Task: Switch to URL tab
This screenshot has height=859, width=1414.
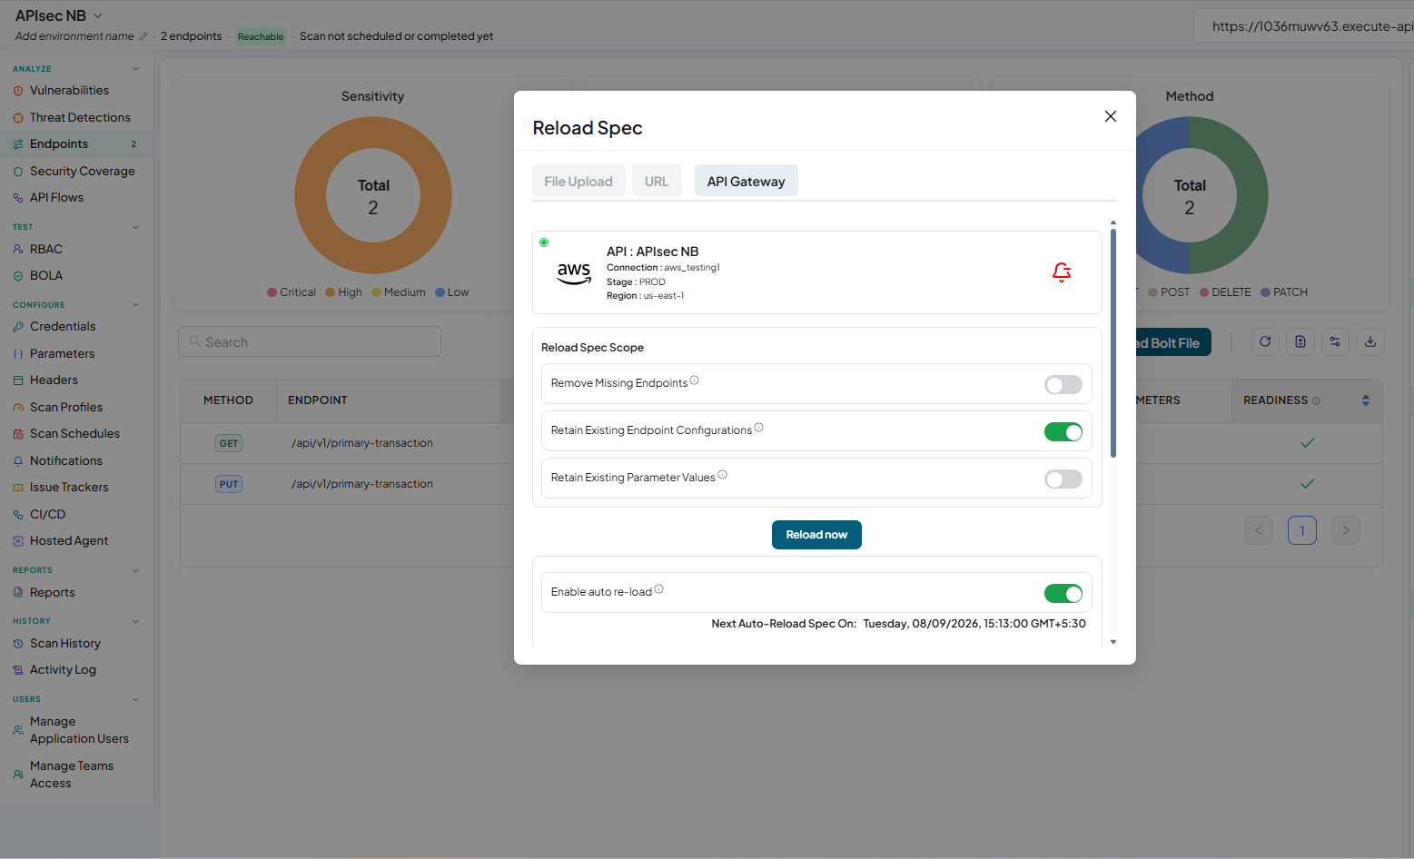Action: [657, 182]
